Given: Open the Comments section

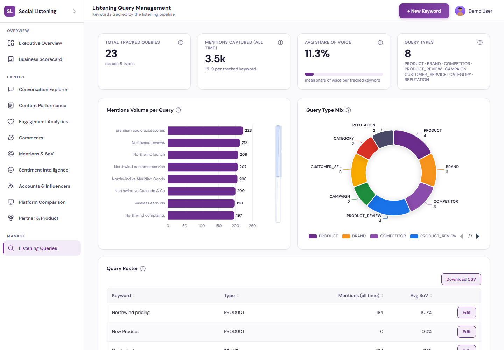Looking at the screenshot, I should (x=42, y=138).
